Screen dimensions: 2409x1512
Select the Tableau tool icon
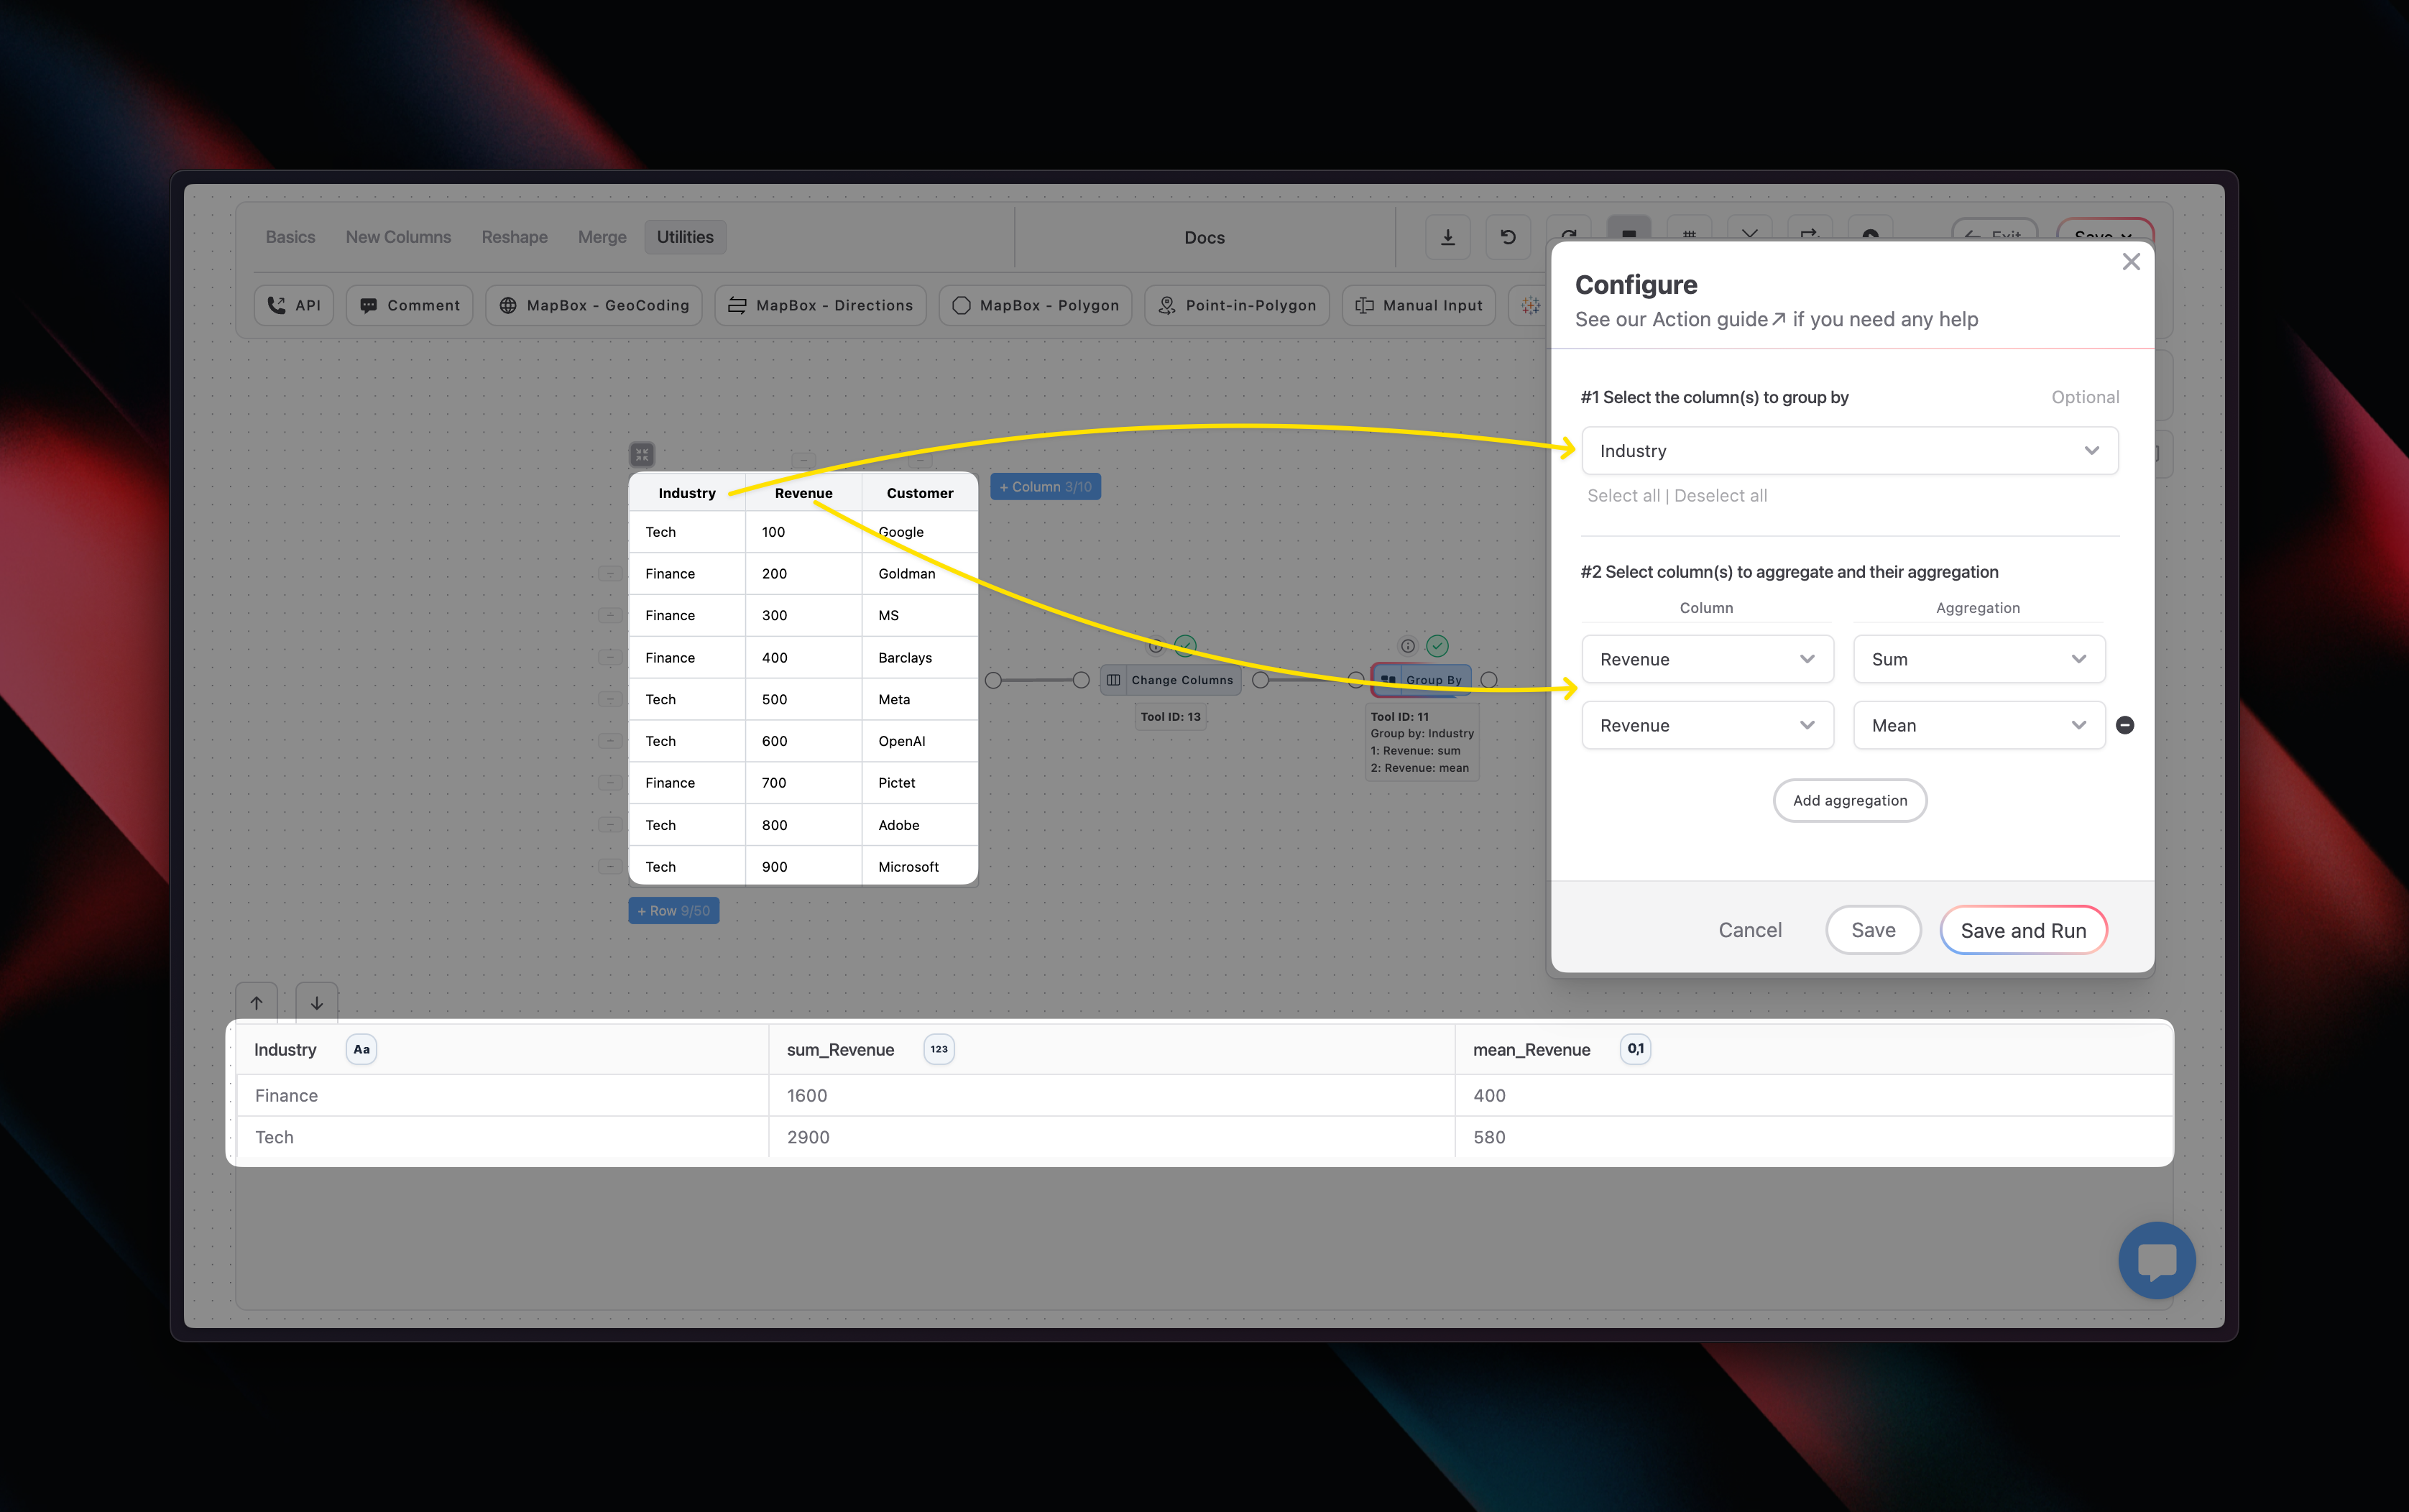(1529, 305)
